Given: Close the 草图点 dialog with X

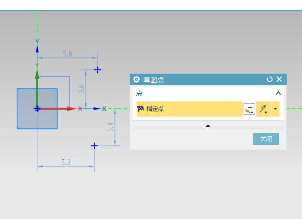Looking at the screenshot, I should (280, 79).
